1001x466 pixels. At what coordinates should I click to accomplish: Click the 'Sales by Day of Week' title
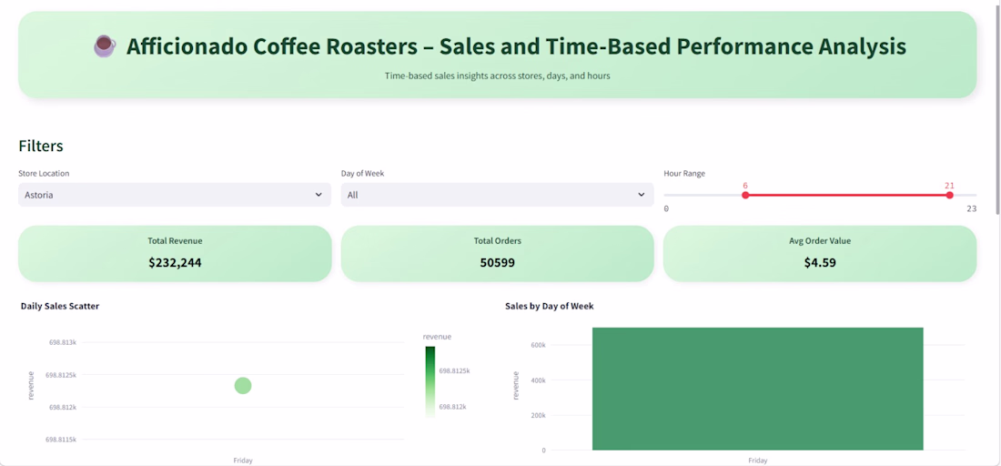click(549, 307)
